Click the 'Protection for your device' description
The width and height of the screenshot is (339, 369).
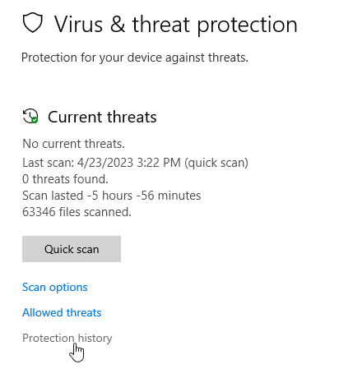tap(135, 58)
